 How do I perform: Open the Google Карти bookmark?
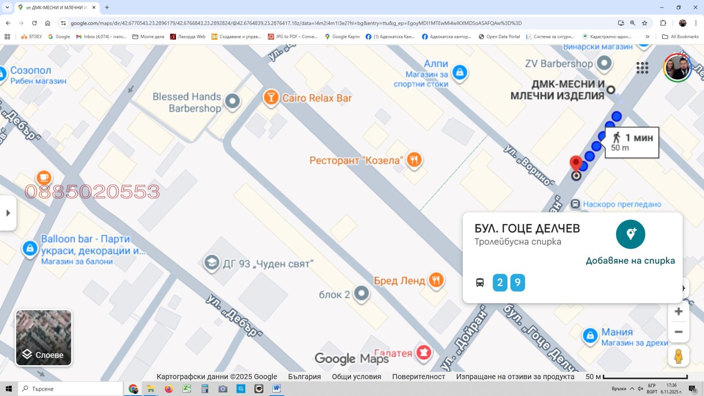coord(342,37)
